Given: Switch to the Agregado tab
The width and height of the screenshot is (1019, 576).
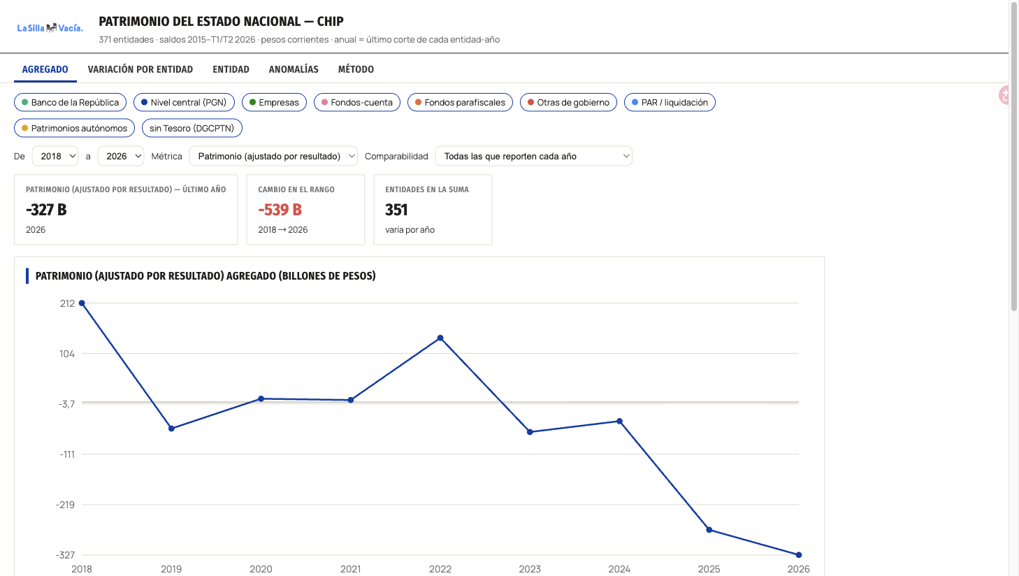Looking at the screenshot, I should click(45, 69).
